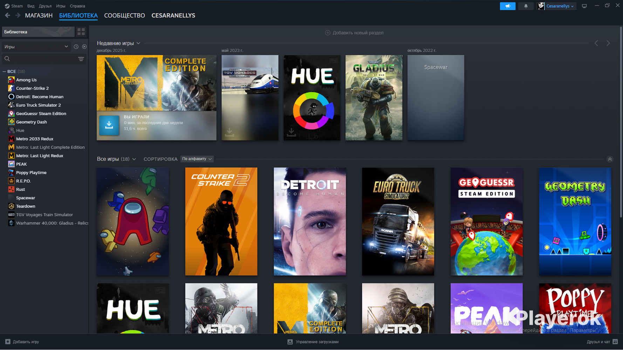Click the Euro Truck Simulator 2 sidebar icon
The image size is (623, 350).
click(11, 105)
